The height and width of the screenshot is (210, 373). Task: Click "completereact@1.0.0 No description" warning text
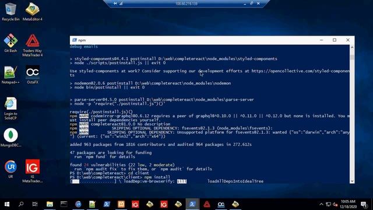coord(131,124)
